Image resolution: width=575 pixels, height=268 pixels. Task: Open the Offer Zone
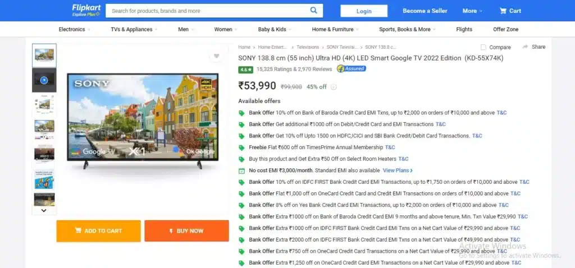tap(506, 29)
